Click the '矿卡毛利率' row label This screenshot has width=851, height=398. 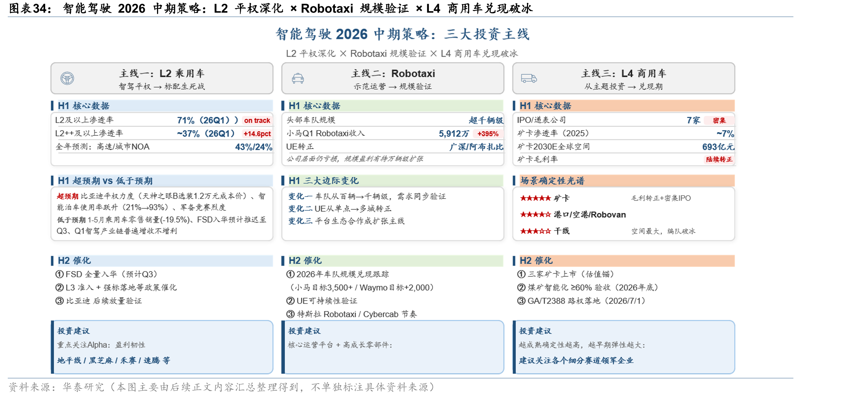click(x=537, y=159)
